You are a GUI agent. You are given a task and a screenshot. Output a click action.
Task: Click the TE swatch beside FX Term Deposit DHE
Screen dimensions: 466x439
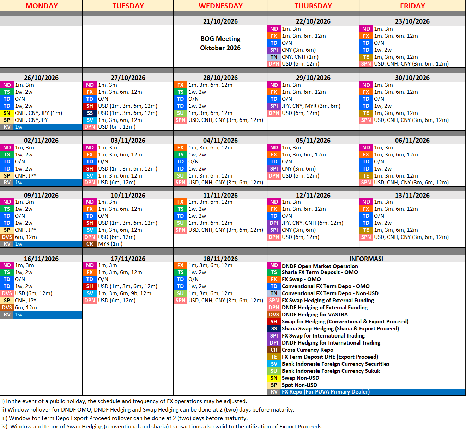click(x=274, y=357)
